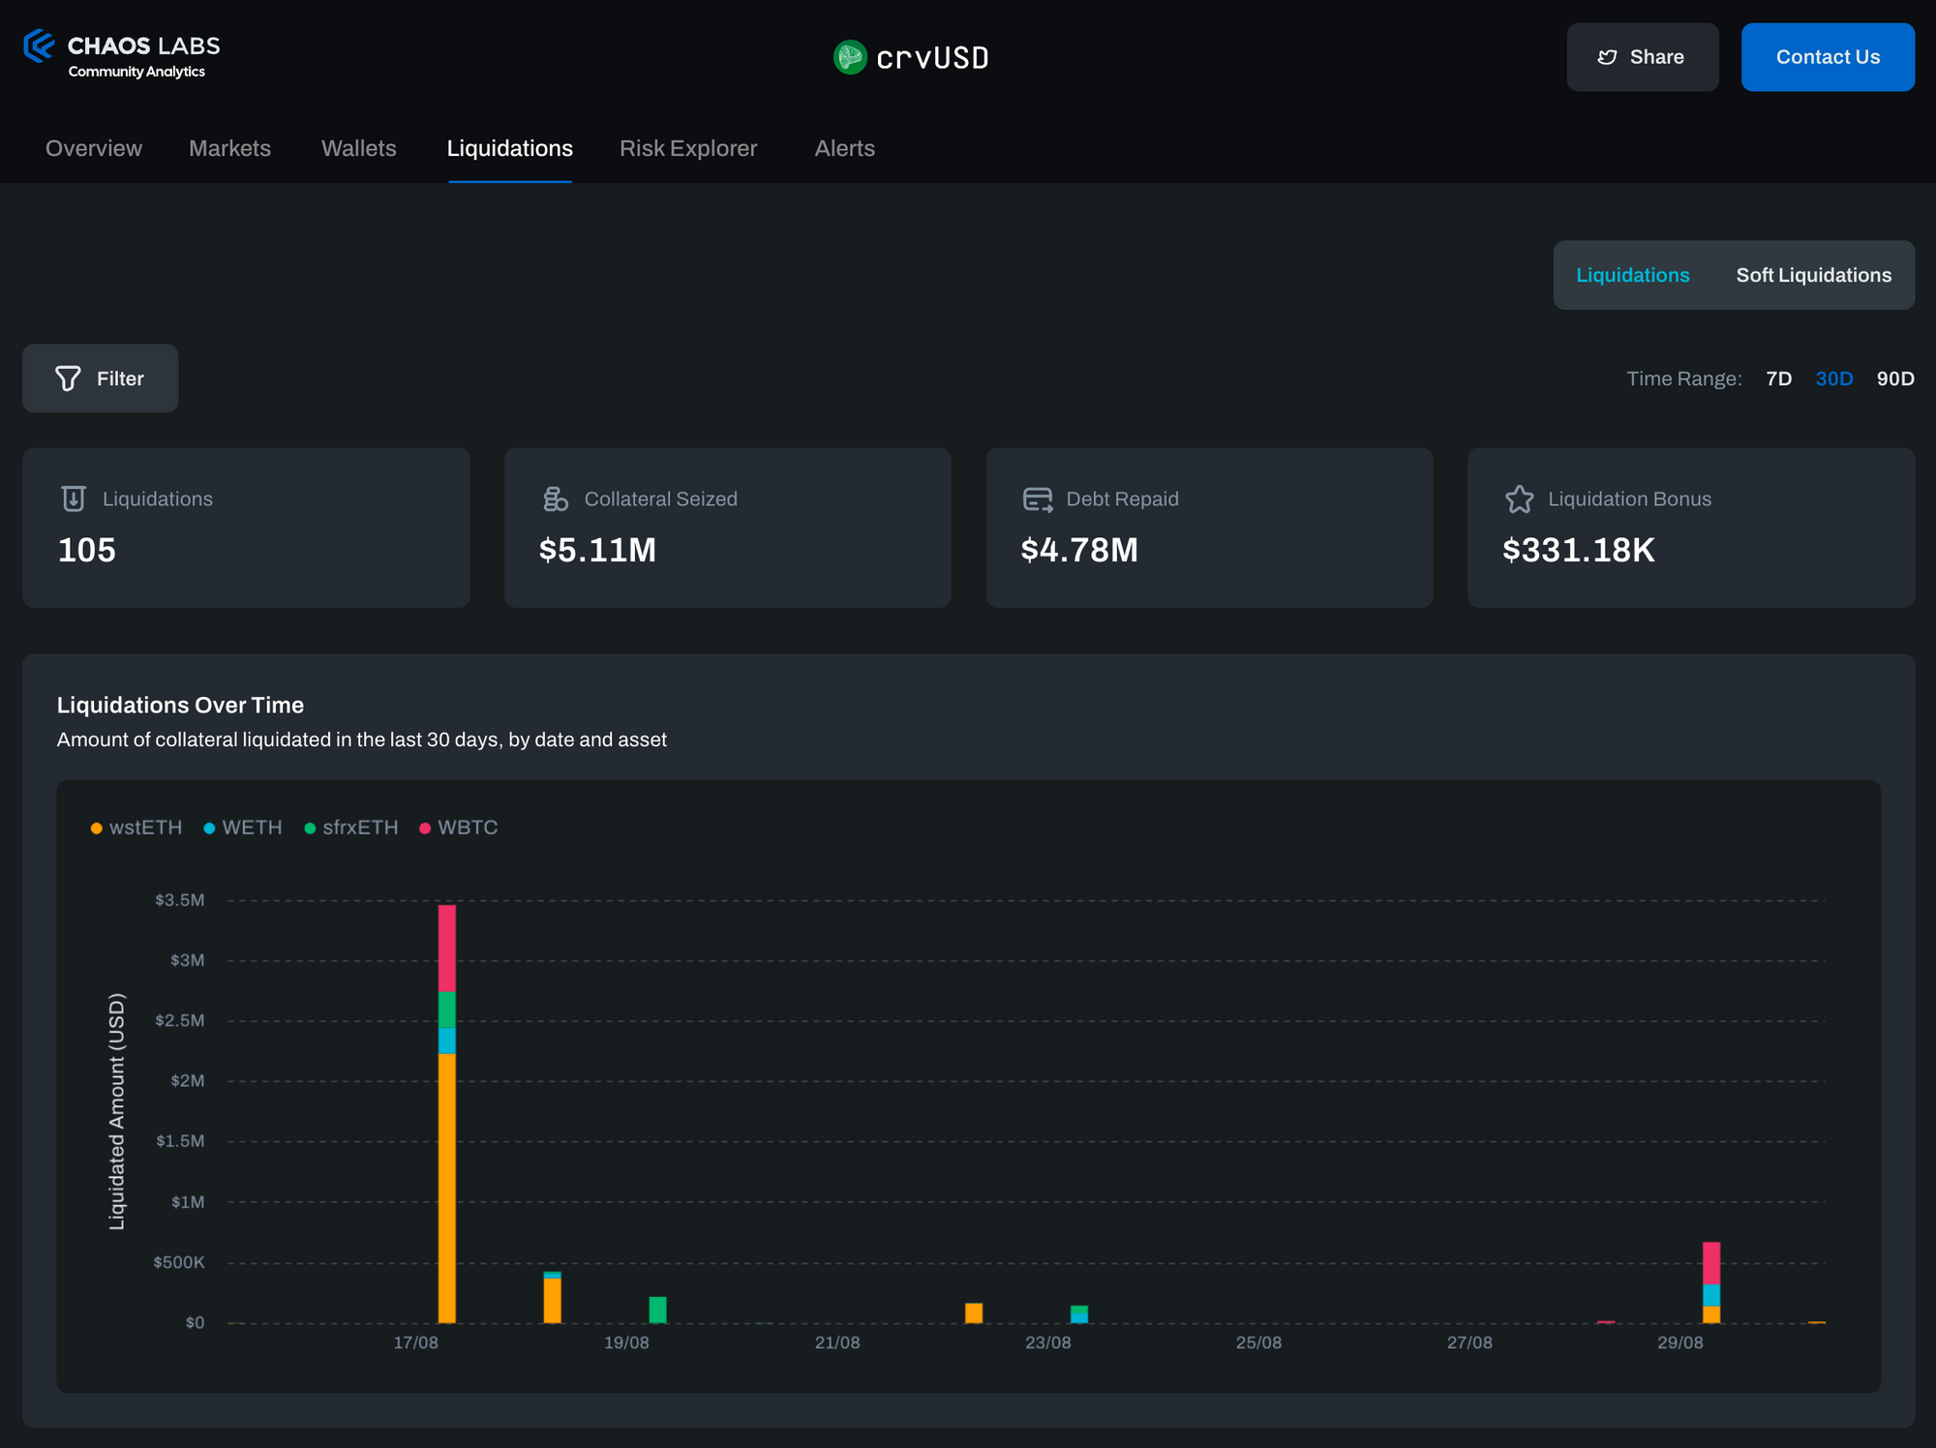
Task: Click the funnel filter icon
Action: pyautogui.click(x=68, y=378)
